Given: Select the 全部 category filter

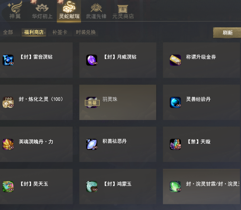Looking at the screenshot, I should (8, 32).
